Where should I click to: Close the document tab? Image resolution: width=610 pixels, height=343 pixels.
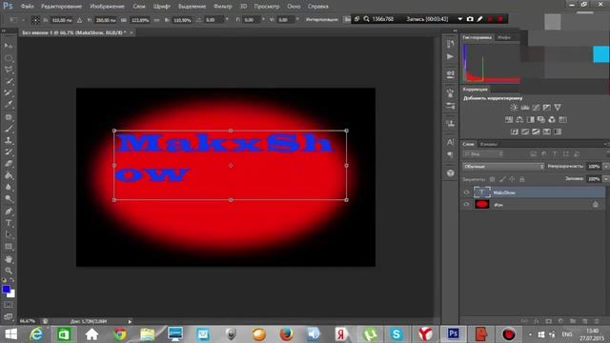pyautogui.click(x=132, y=32)
